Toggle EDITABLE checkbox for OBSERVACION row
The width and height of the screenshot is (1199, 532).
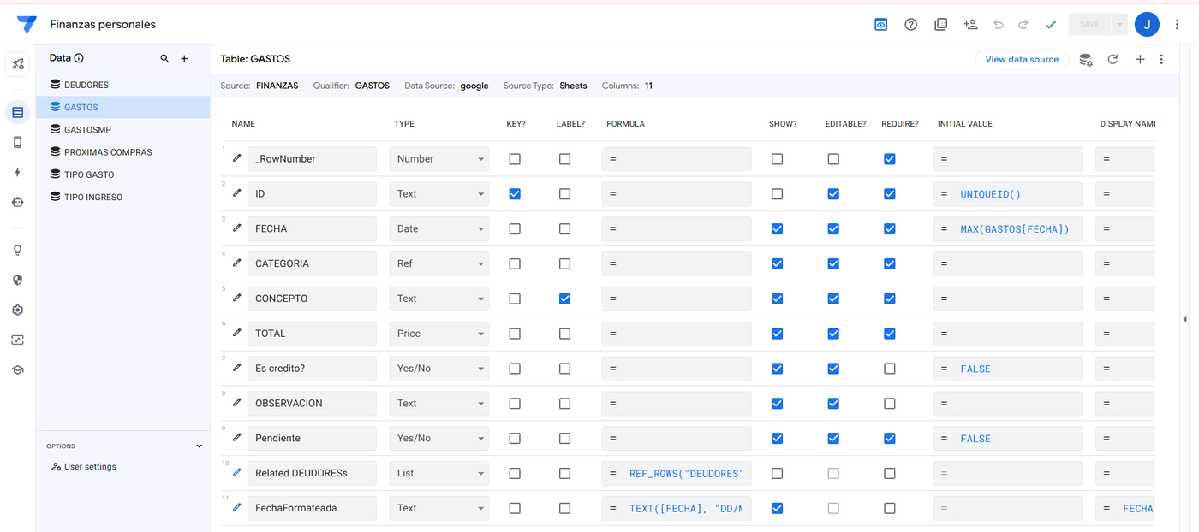click(x=833, y=403)
